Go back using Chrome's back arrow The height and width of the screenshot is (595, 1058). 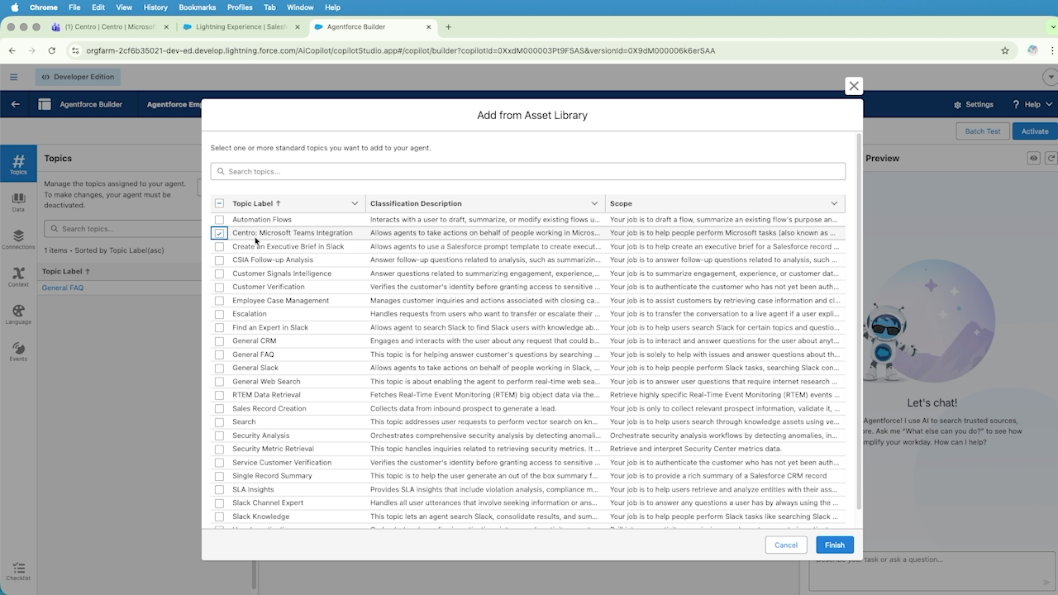(x=12, y=50)
